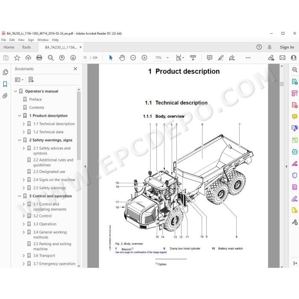Jump to the Contents bookmark
Viewport: 299px width, 299px height.
click(37, 108)
